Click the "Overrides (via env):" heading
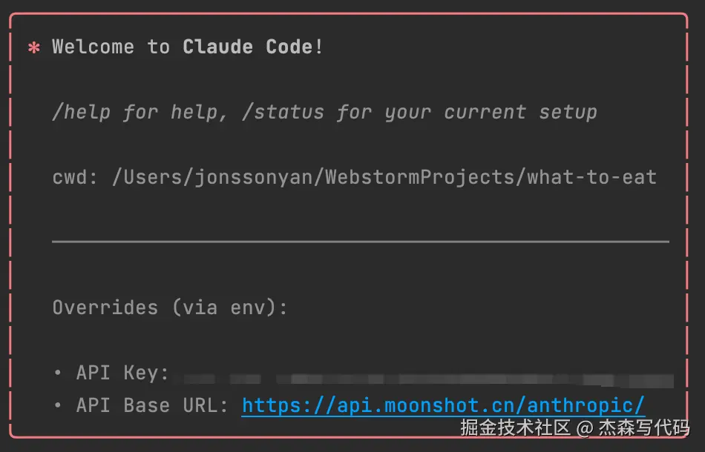The image size is (705, 452). 170,308
